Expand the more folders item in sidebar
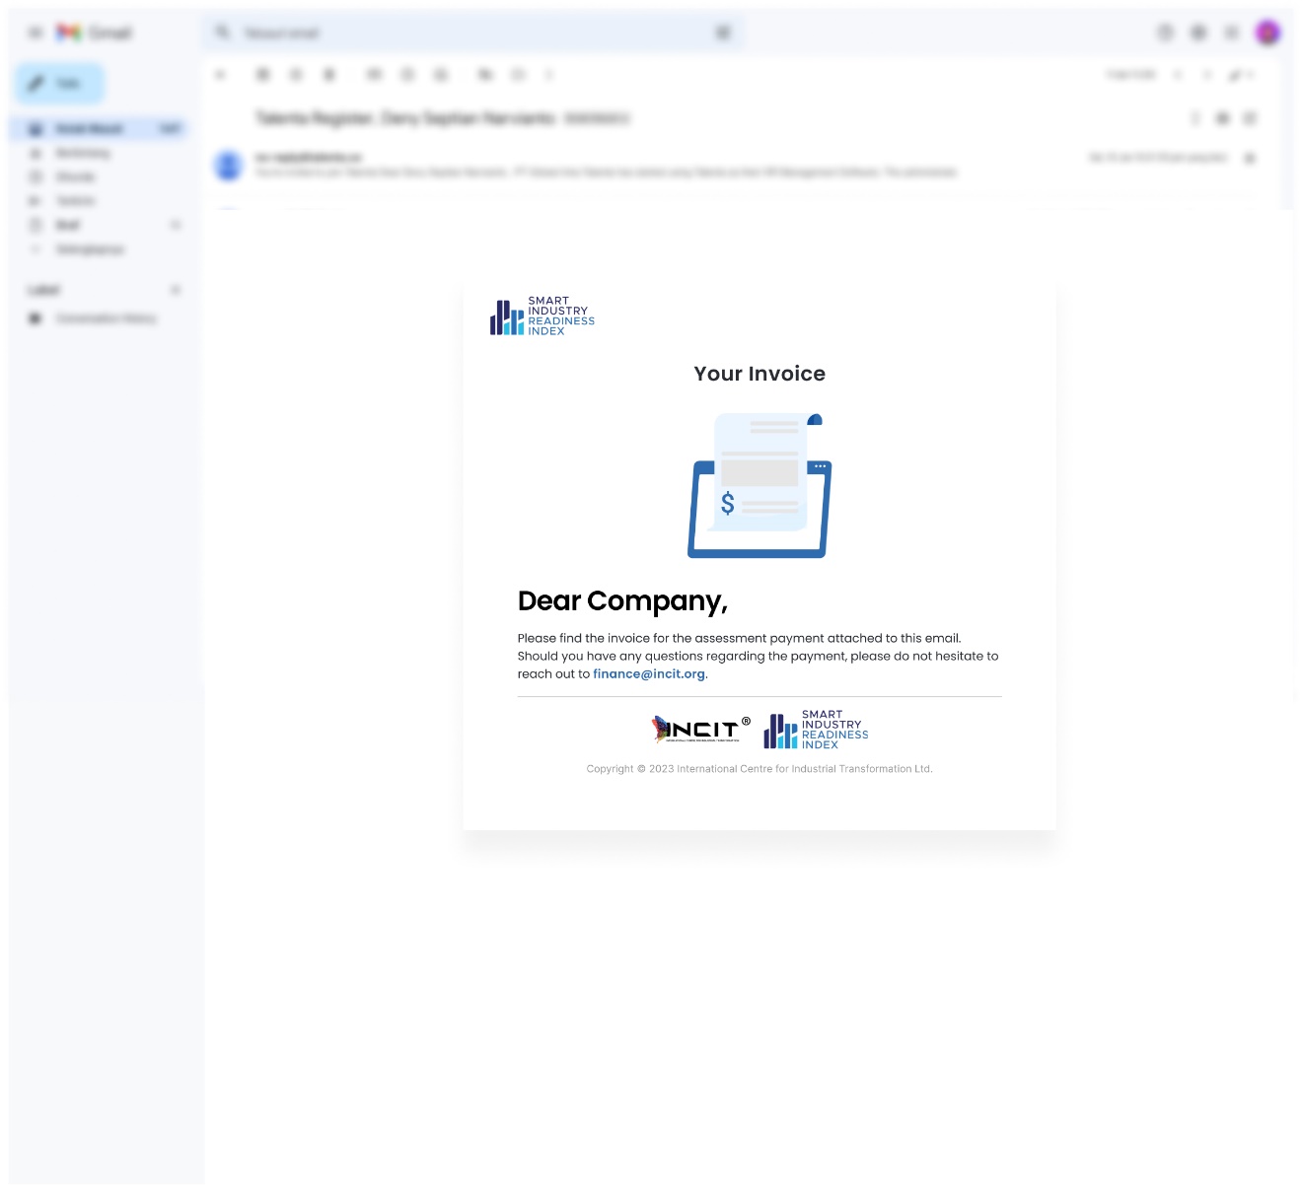Image resolution: width=1302 pixels, height=1193 pixels. (x=89, y=249)
